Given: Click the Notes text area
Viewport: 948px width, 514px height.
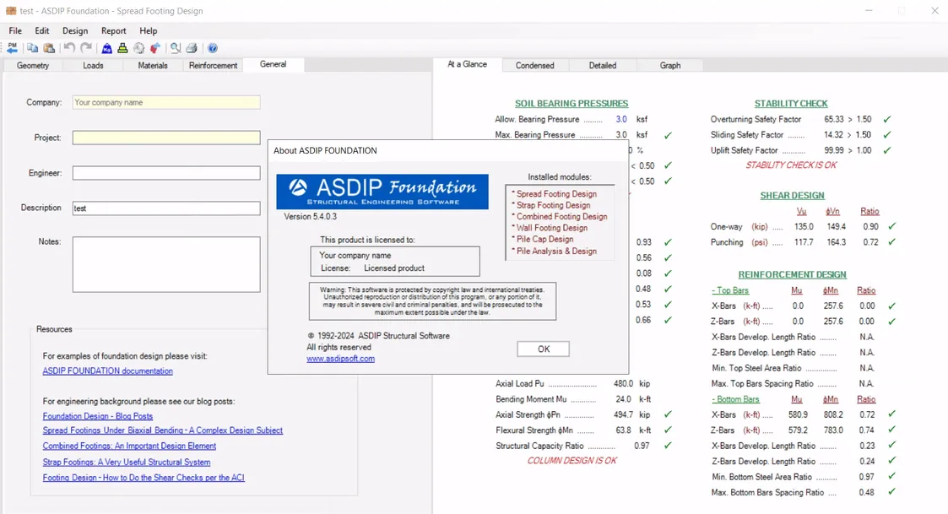Looking at the screenshot, I should 166,264.
